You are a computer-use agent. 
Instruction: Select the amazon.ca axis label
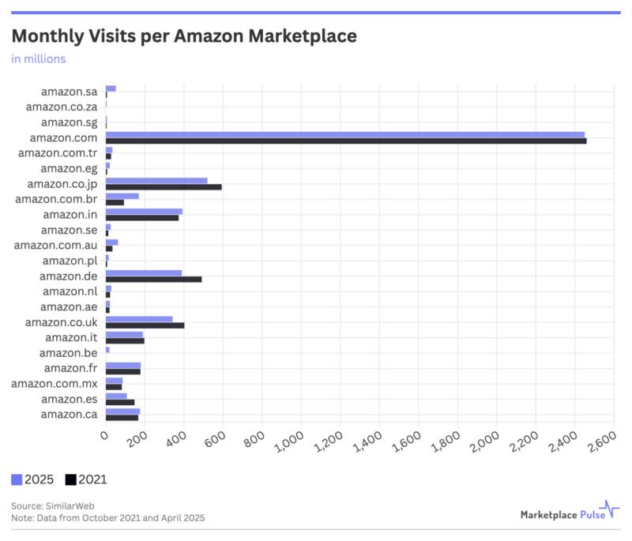pyautogui.click(x=69, y=414)
